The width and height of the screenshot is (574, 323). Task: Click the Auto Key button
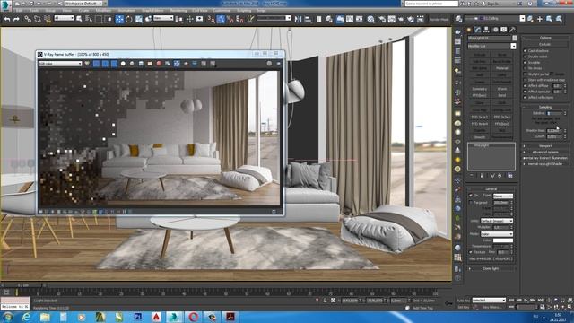click(x=463, y=301)
